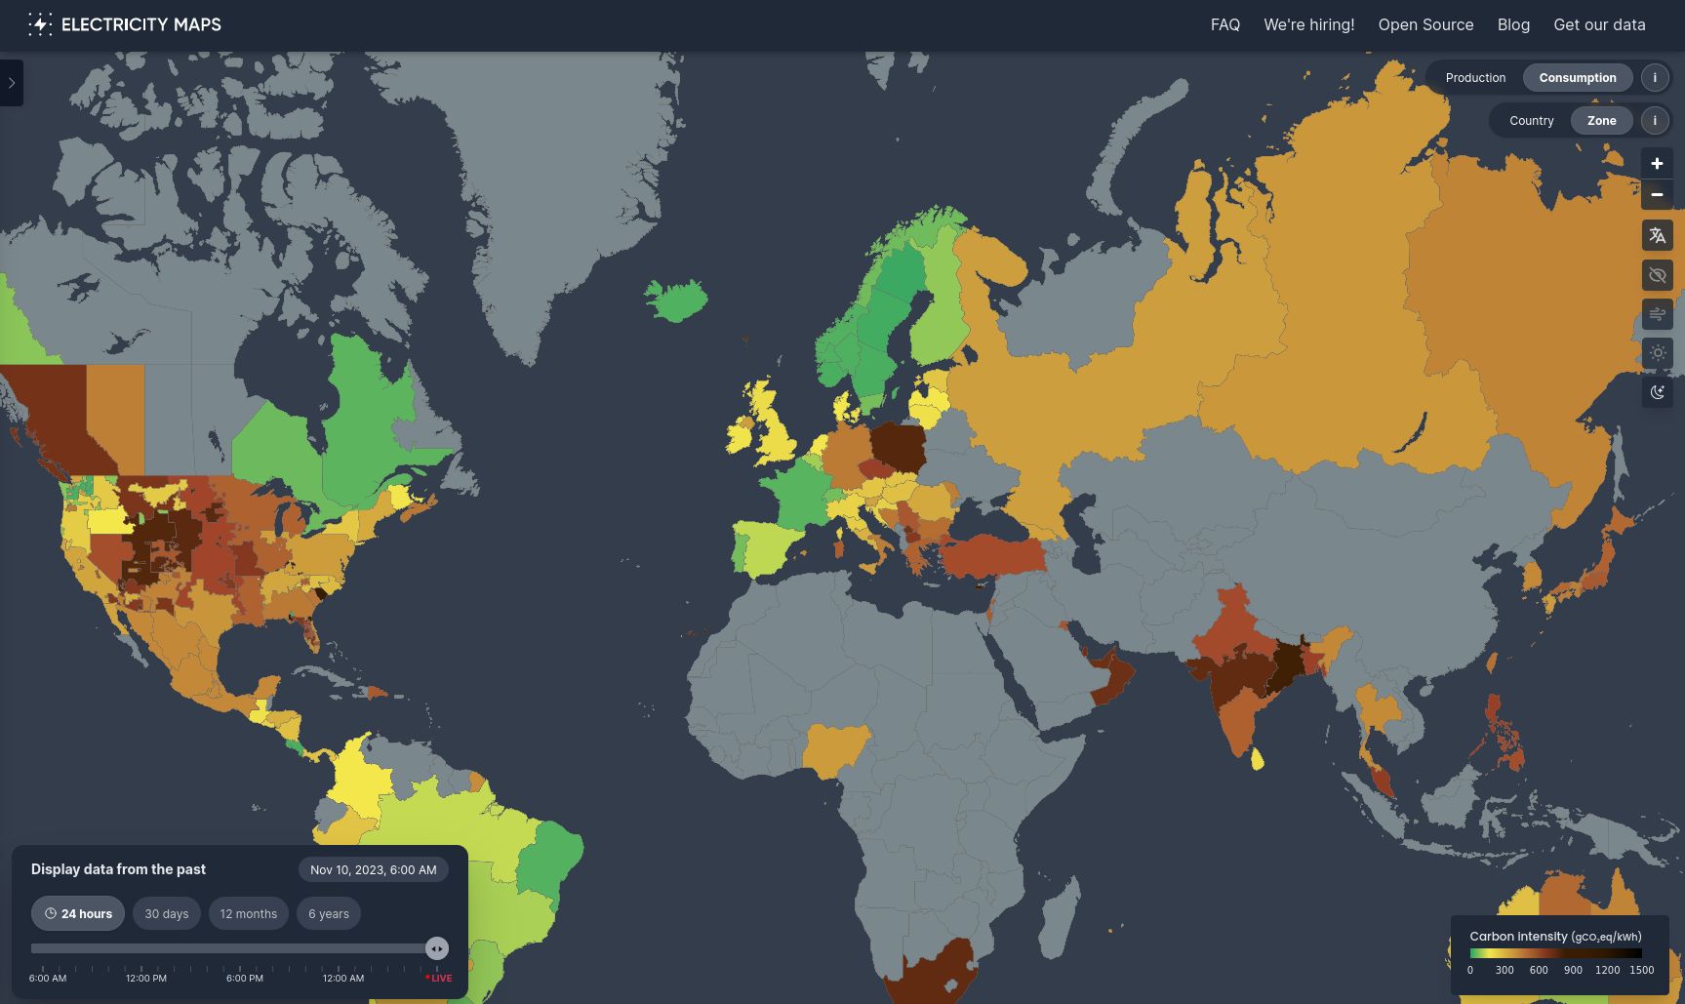1685x1004 pixels.
Task: Toggle the solar layer sun icon
Action: point(1657,353)
